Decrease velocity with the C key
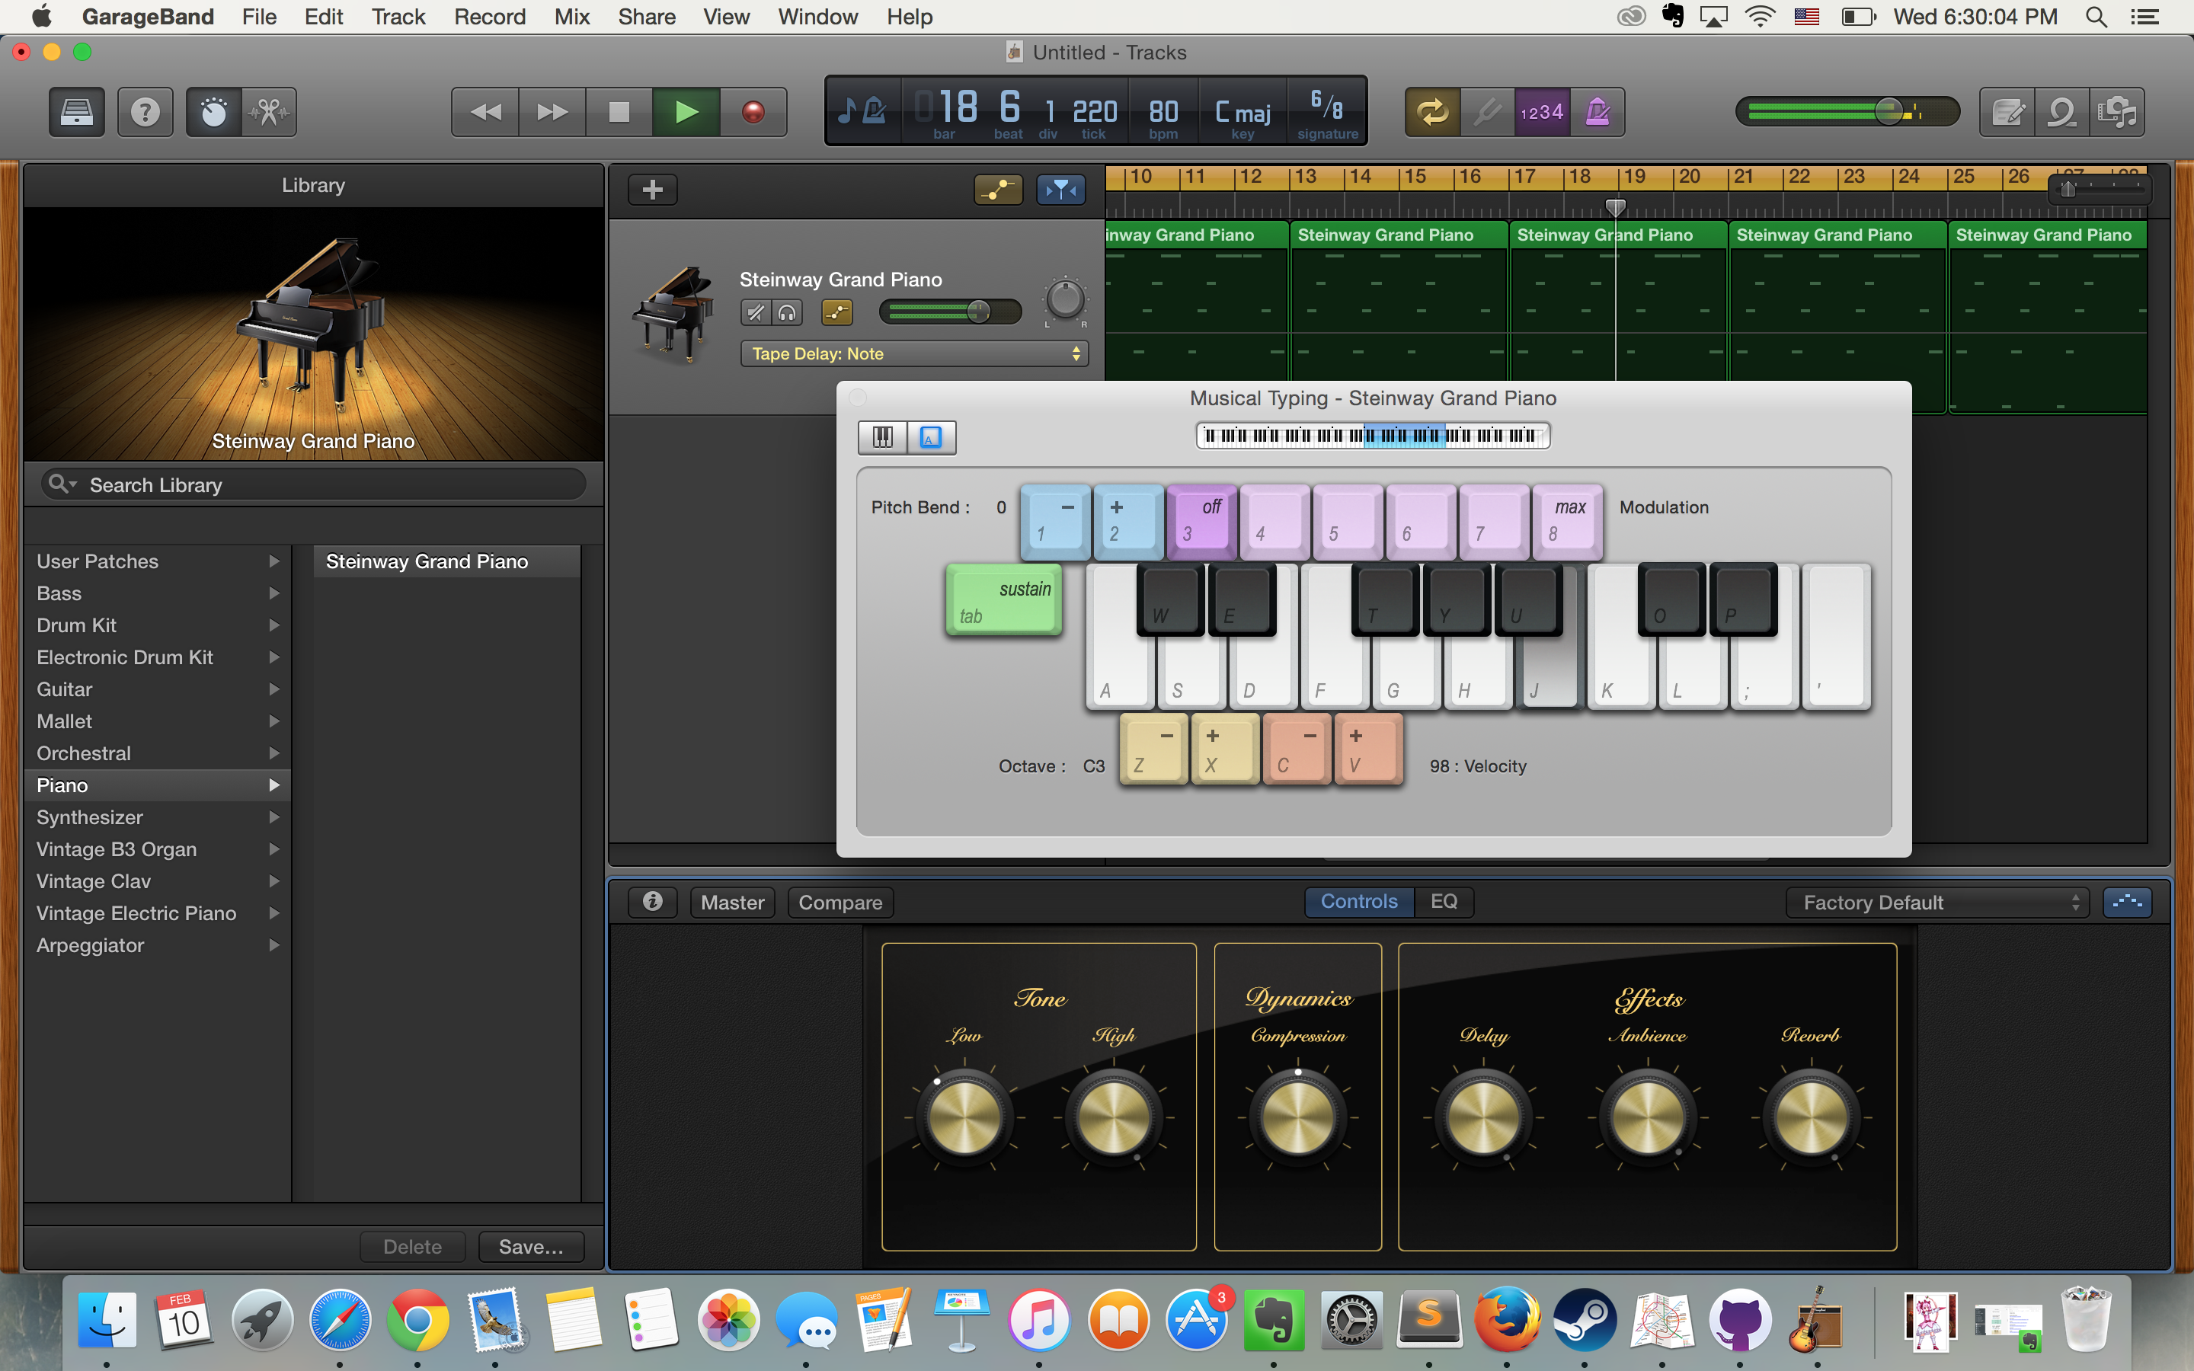2194x1371 pixels. point(1297,749)
